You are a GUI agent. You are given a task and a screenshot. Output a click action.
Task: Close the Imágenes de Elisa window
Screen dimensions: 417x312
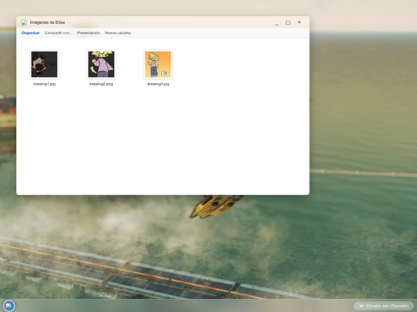click(299, 22)
